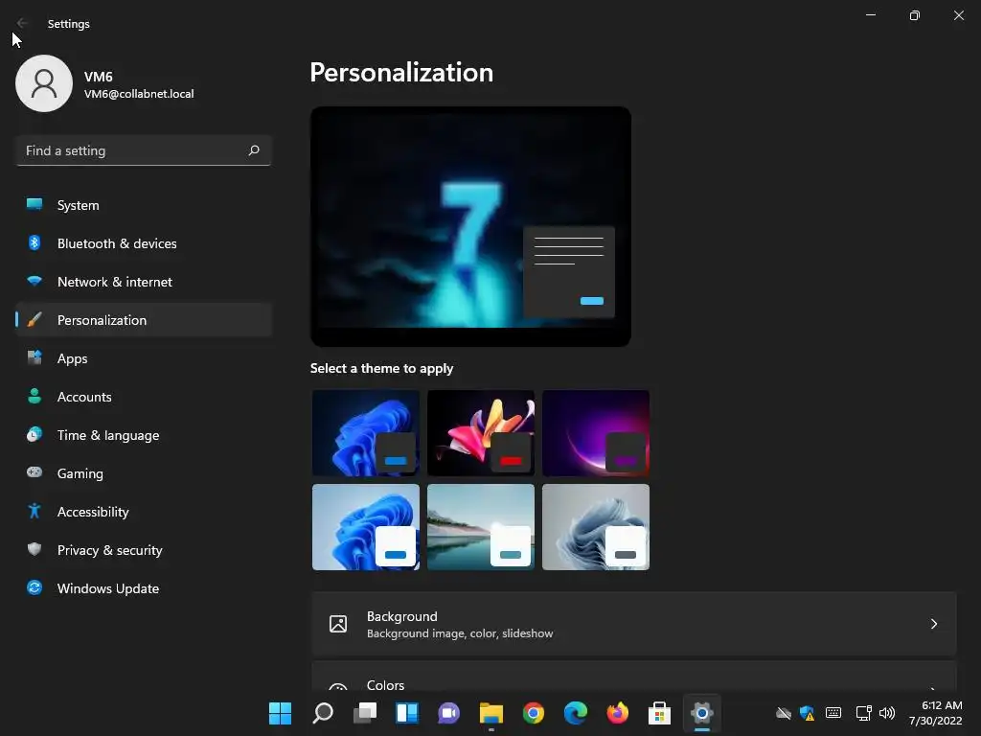The width and height of the screenshot is (981, 736).
Task: Click the back arrow in Settings title bar
Action: (22, 23)
